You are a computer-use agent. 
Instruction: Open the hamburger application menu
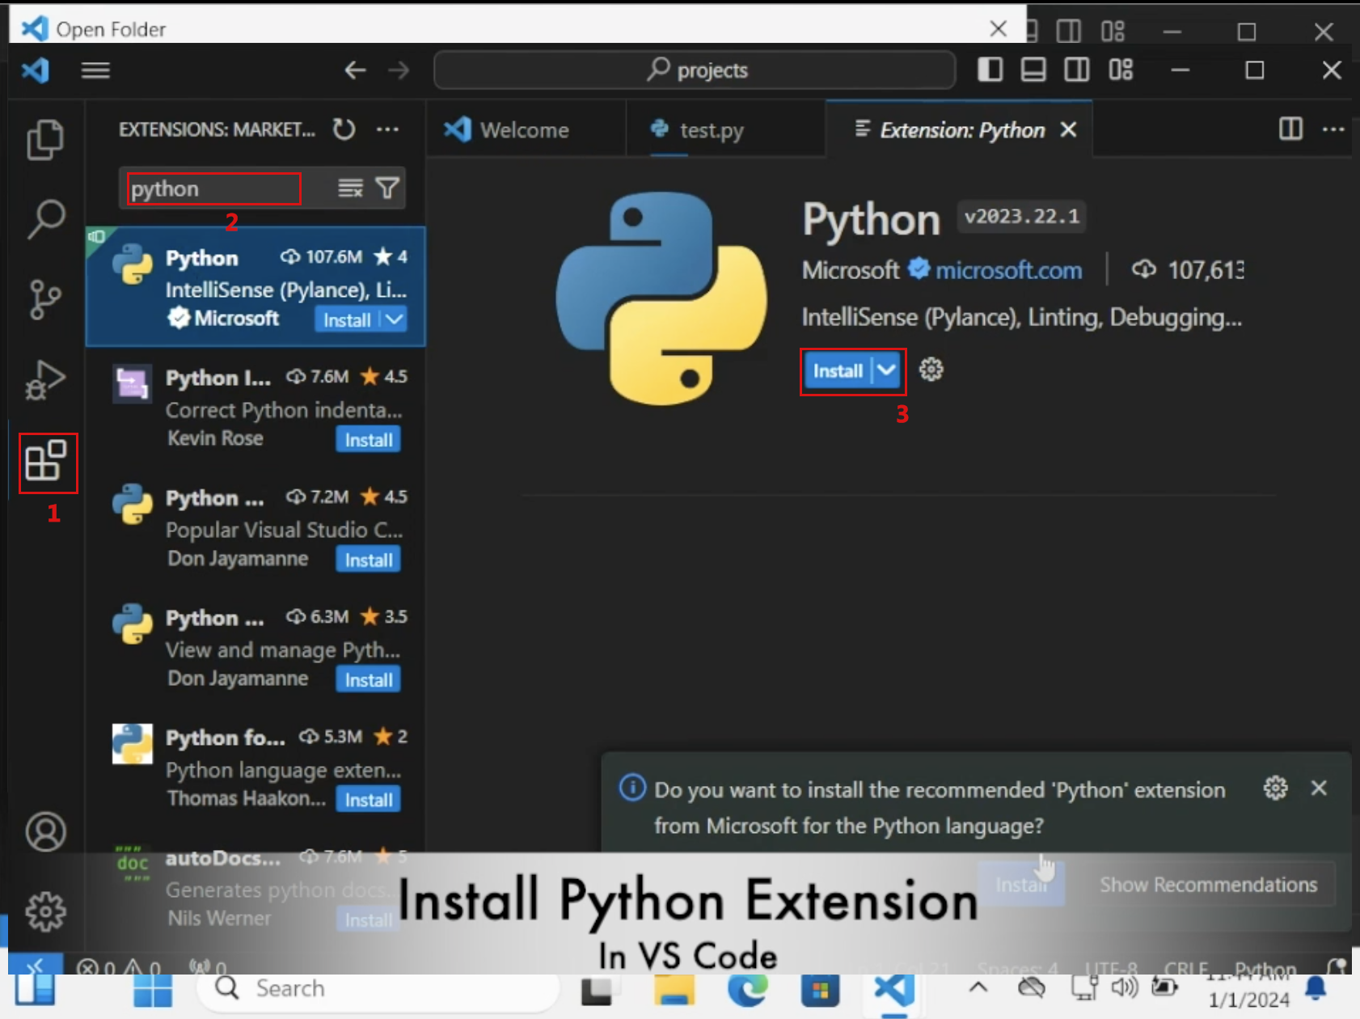(x=95, y=70)
